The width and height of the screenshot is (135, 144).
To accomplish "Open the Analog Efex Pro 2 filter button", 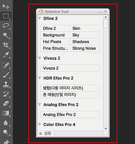I will coord(70,115).
